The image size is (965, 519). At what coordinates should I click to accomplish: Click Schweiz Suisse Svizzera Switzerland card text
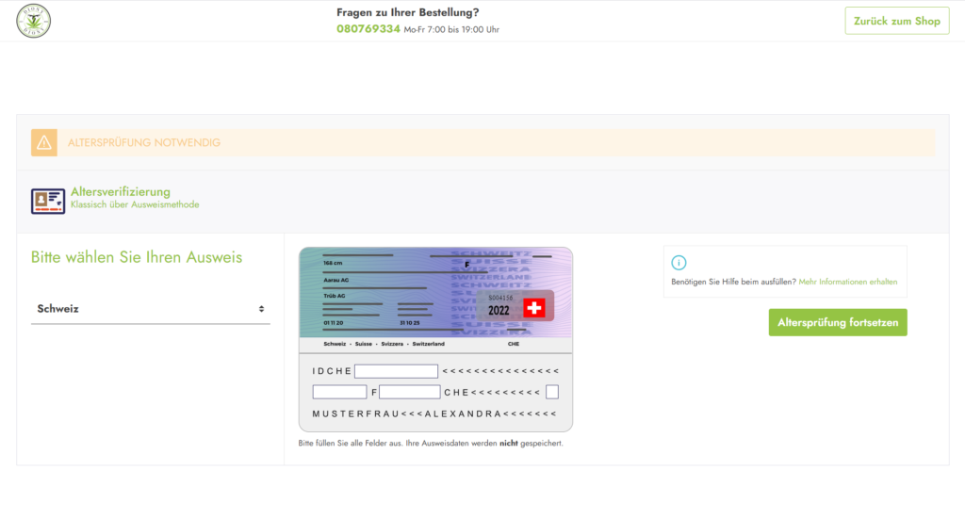384,344
